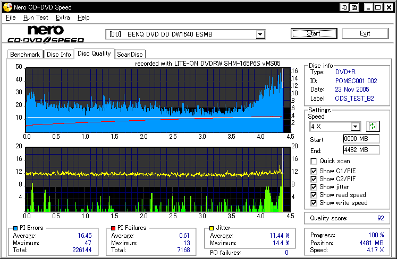
Task: Click the copy to clipboard title bar icon
Action: click(344, 7)
